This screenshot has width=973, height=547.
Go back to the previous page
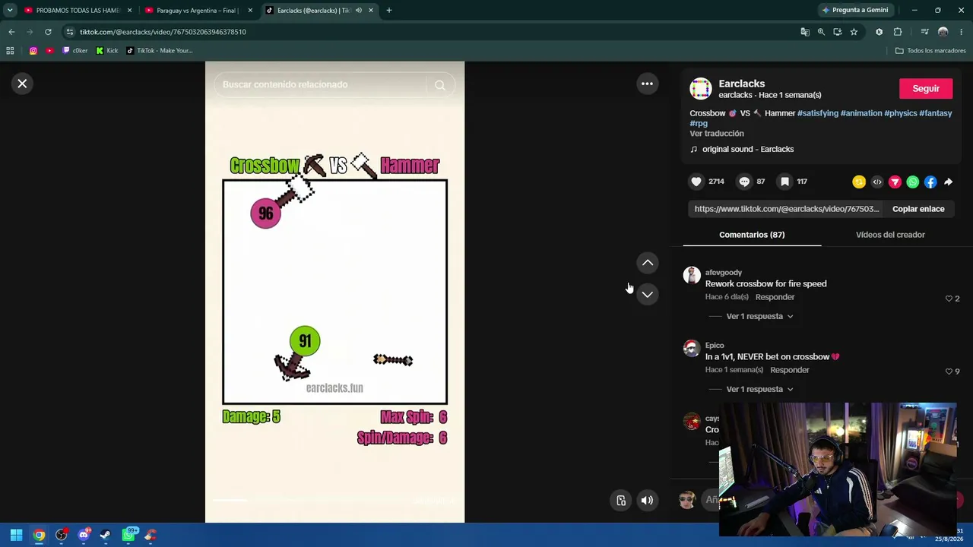point(11,32)
